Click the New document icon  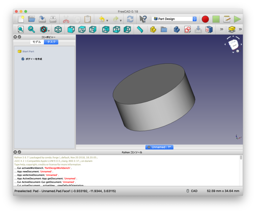tap(21, 19)
